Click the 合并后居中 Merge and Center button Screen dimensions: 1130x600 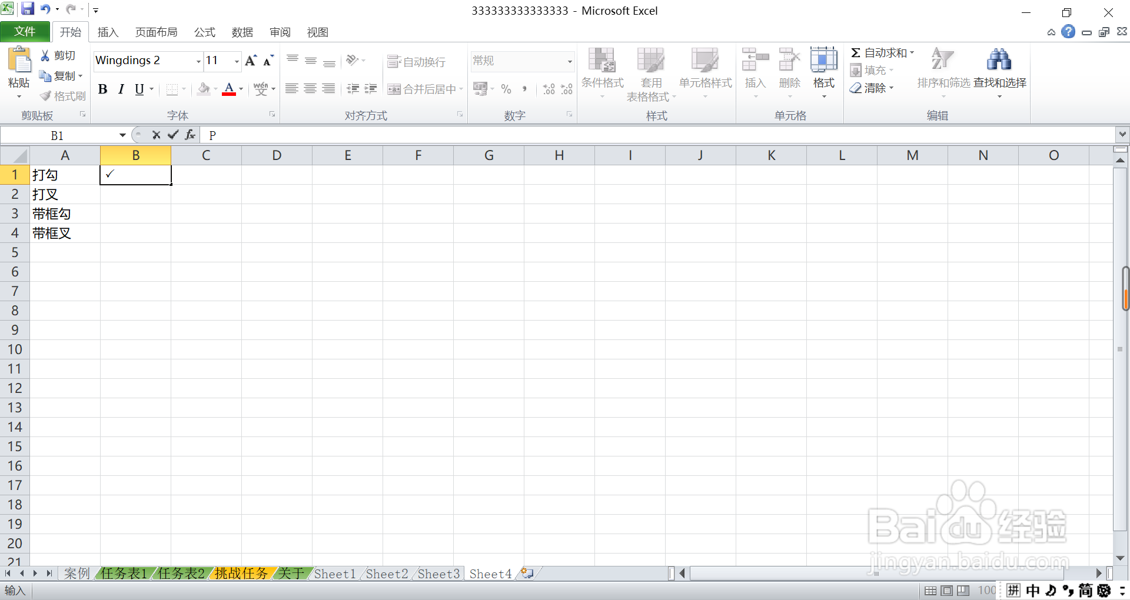[x=425, y=89]
